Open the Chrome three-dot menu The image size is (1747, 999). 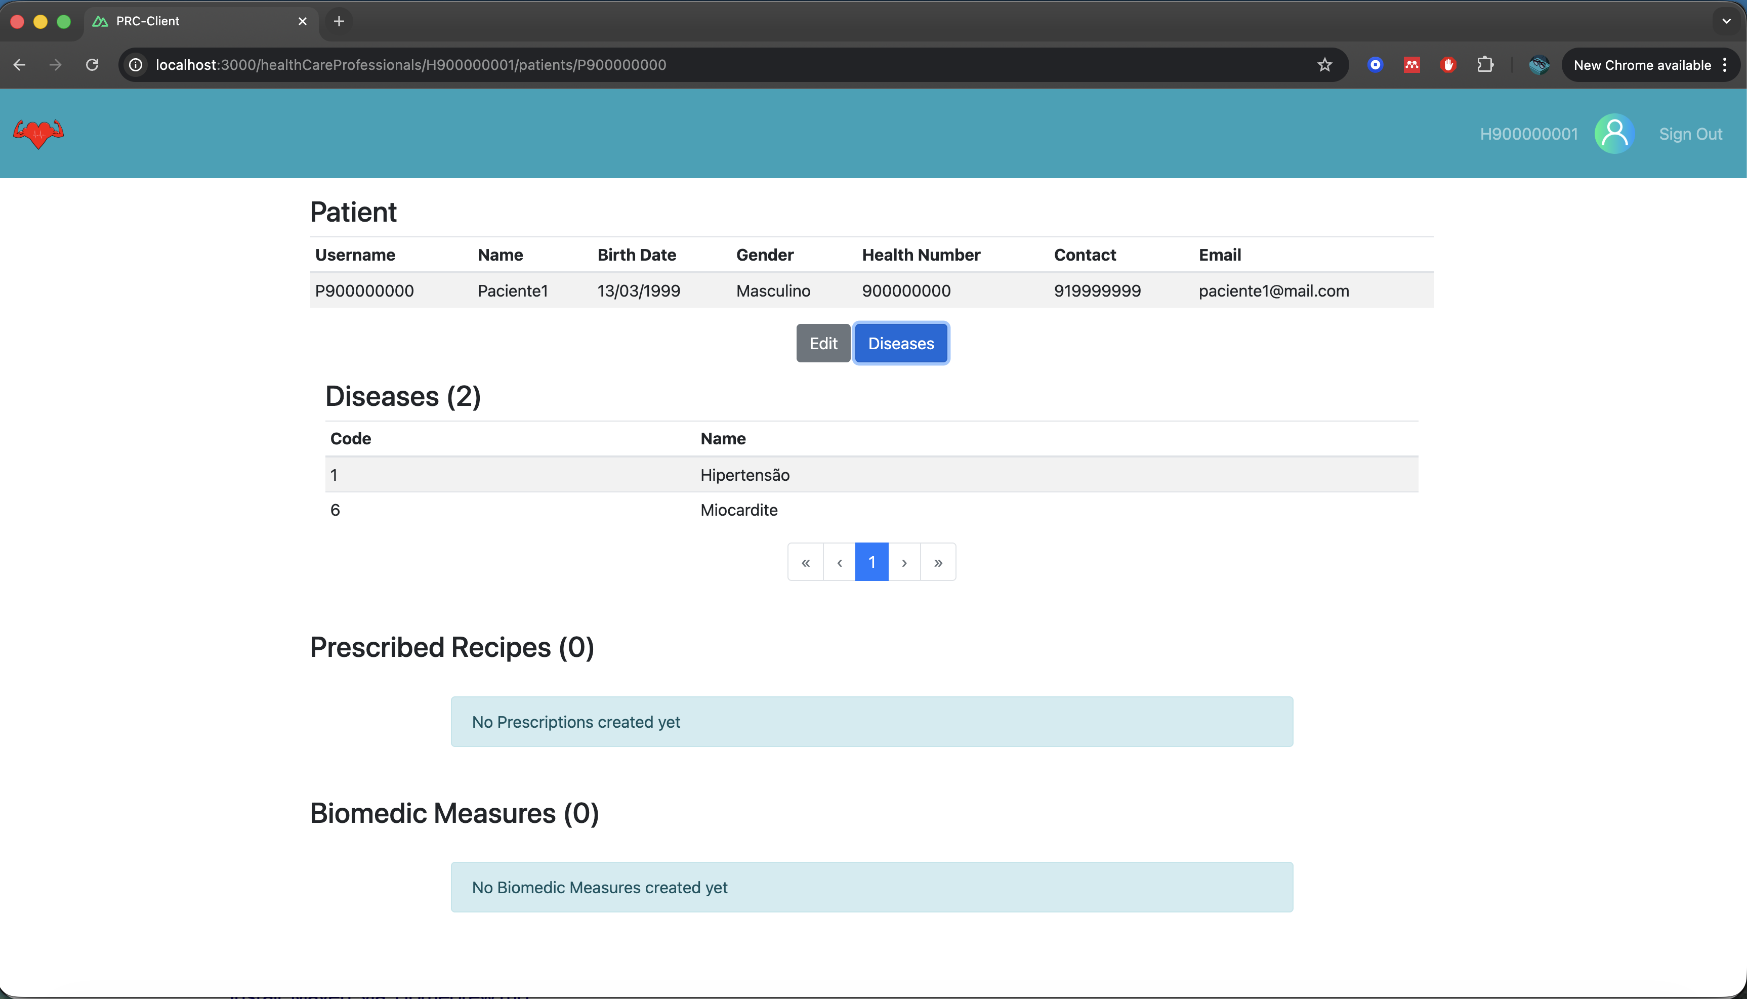(1724, 64)
